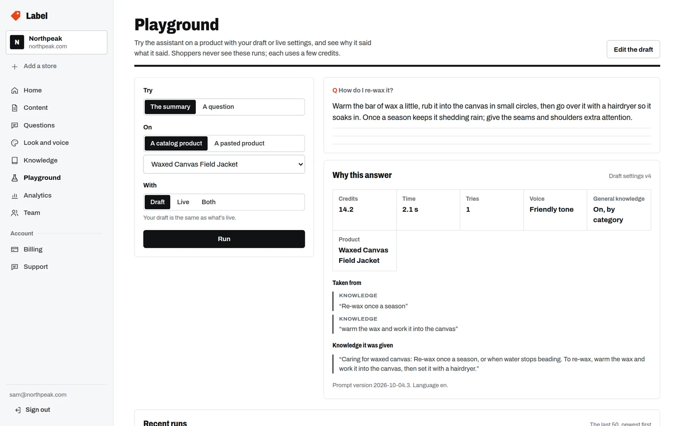Click the Friendly tone voice value
This screenshot has height=426, width=681.
pyautogui.click(x=551, y=210)
